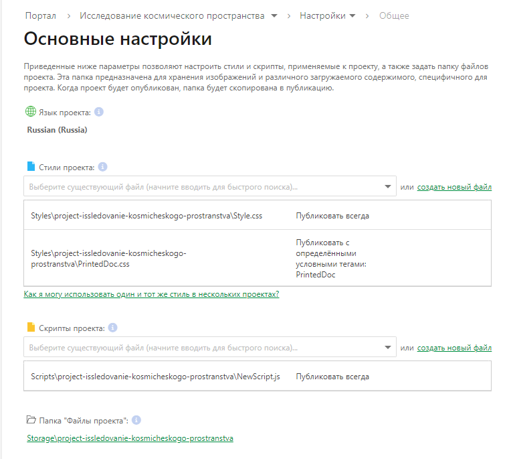Show info tooltip next to Скрипты проекта
513x459 pixels.
point(112,328)
